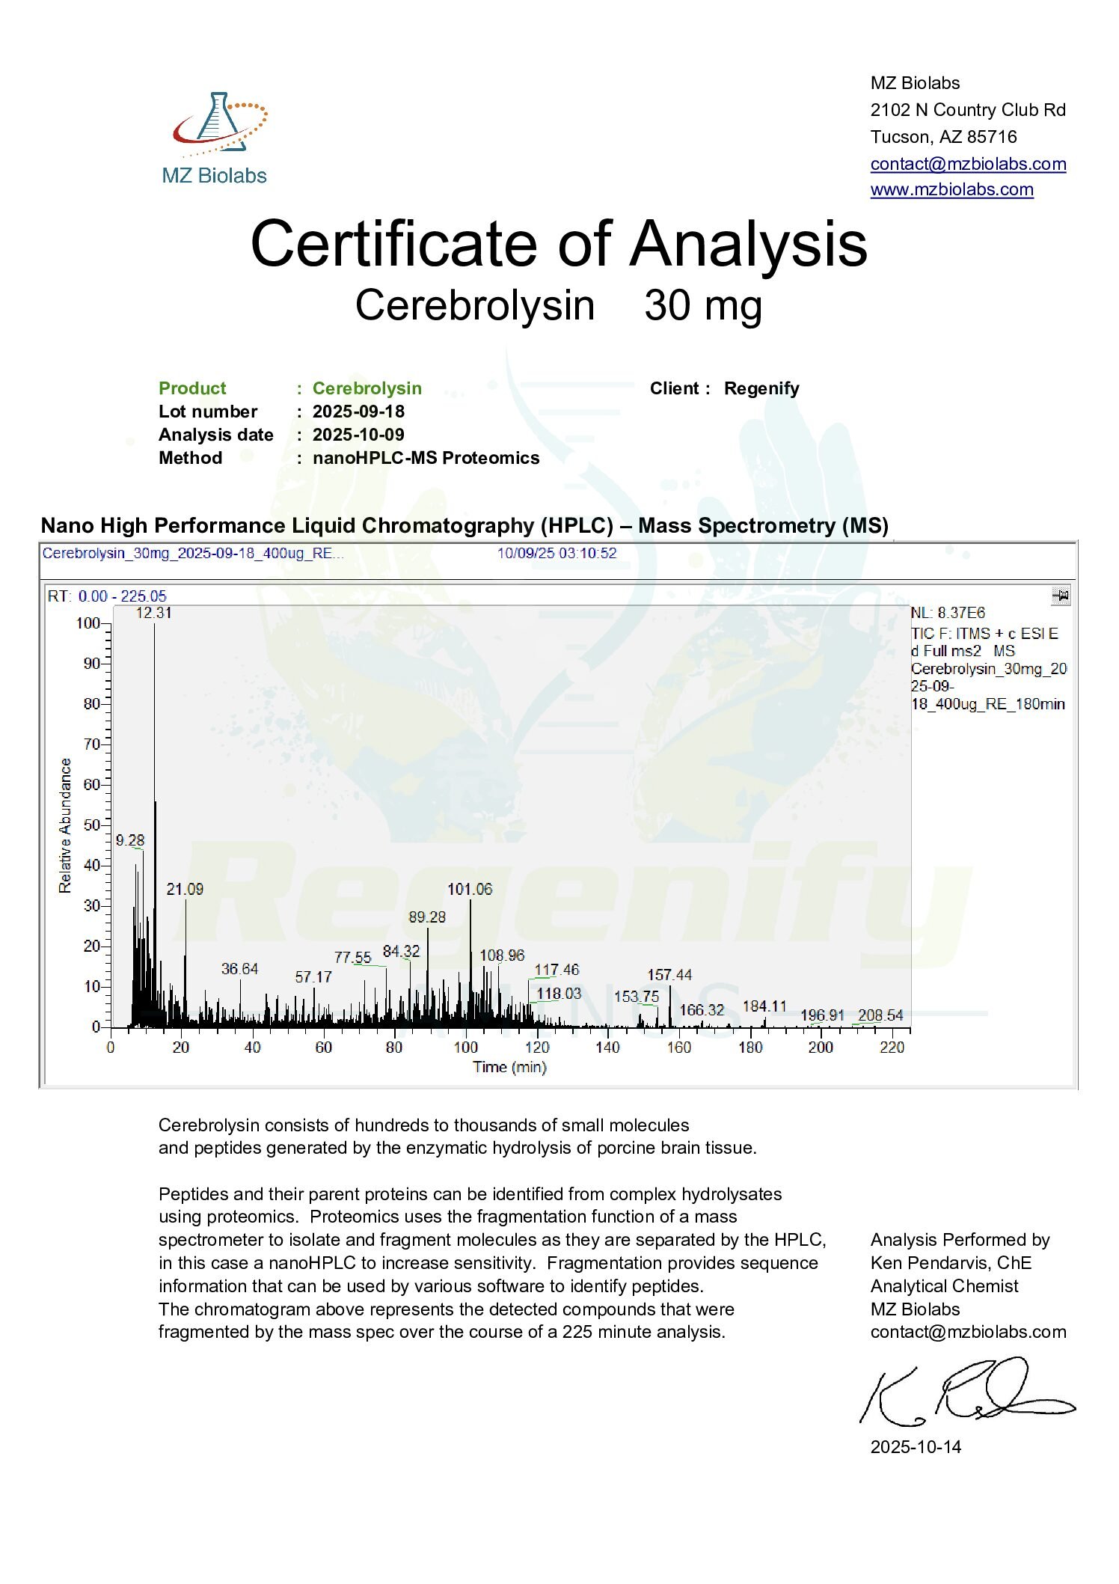Click the 'Analytical Chemist' title text
Image resolution: width=1119 pixels, height=1584 pixels.
[x=944, y=1286]
